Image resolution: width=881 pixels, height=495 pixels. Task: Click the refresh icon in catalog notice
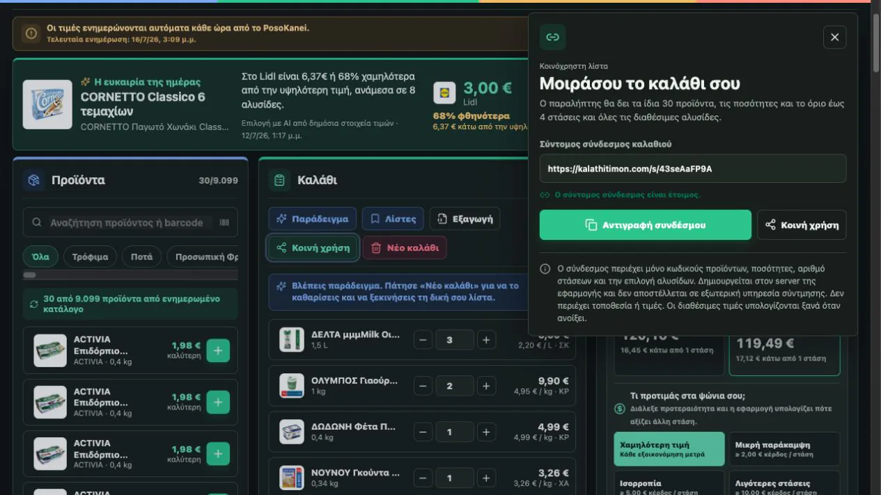[33, 304]
